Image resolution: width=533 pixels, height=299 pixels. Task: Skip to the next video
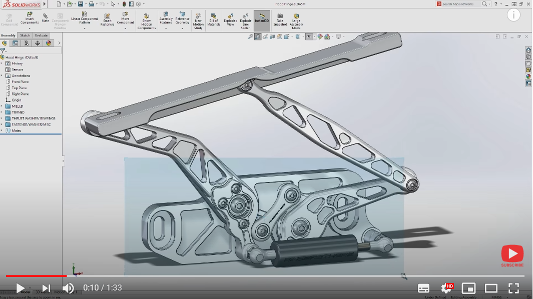pyautogui.click(x=46, y=288)
